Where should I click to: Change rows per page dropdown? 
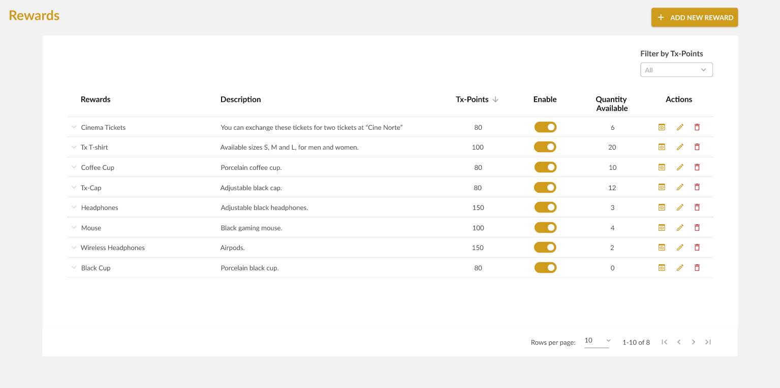point(597,341)
